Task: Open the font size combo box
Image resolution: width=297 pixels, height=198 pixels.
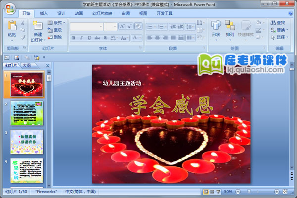Action: [110, 27]
